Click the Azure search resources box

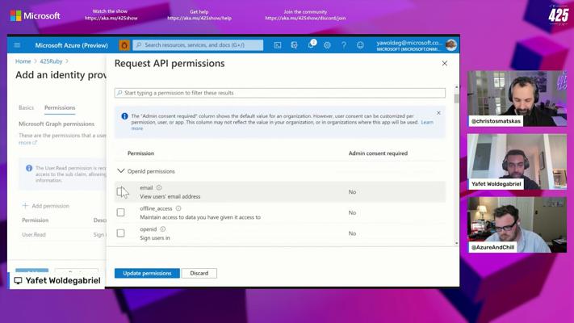198,45
